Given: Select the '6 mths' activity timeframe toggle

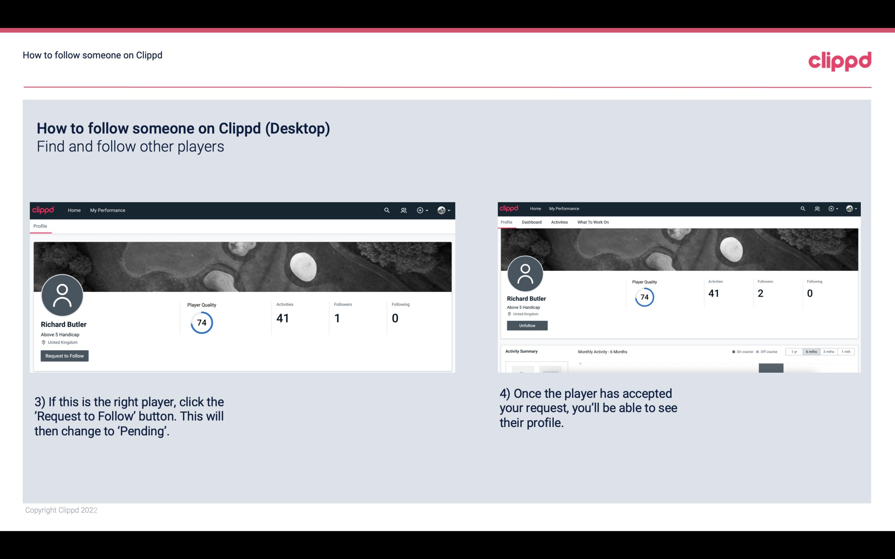Looking at the screenshot, I should (811, 352).
